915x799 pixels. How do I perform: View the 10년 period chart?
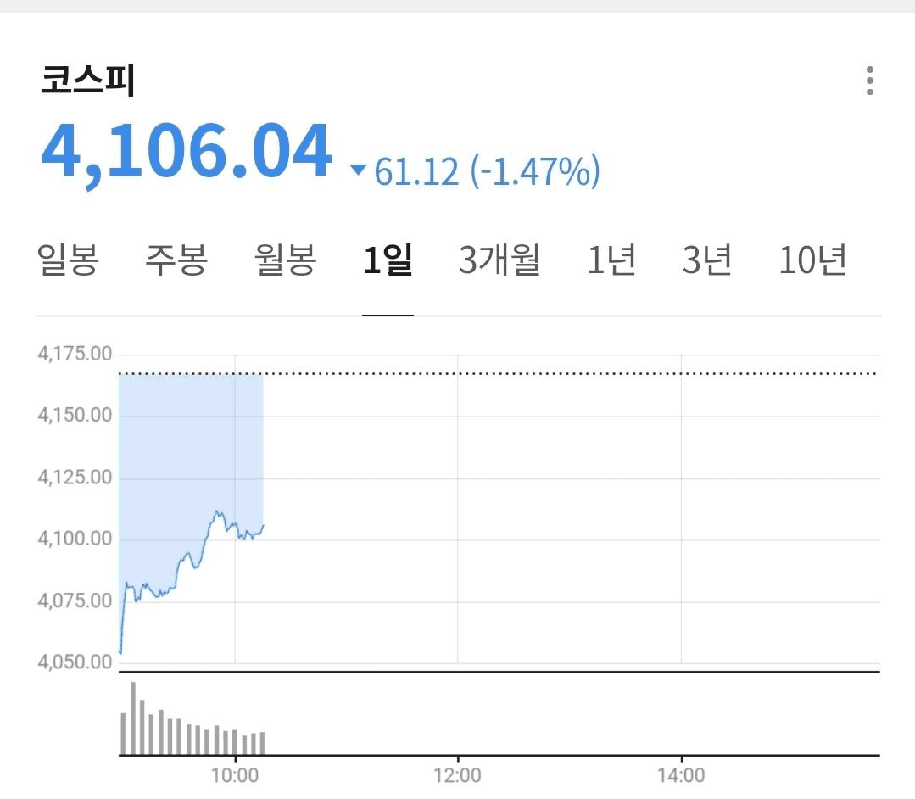click(x=812, y=260)
